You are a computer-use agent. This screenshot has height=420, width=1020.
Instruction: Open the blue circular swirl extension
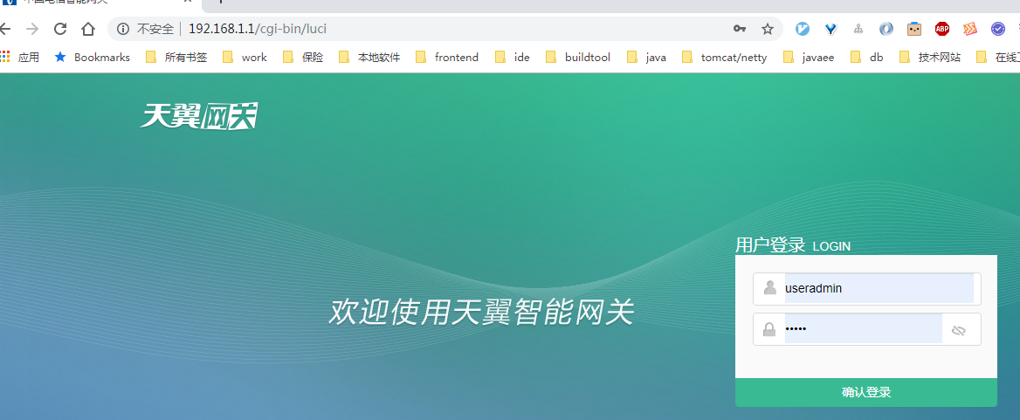pos(886,29)
